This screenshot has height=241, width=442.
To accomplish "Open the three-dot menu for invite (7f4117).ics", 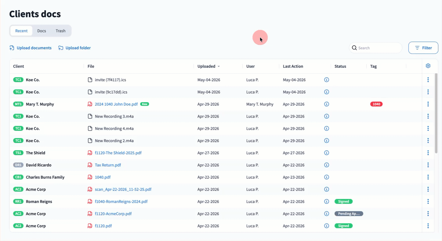I will (428, 80).
